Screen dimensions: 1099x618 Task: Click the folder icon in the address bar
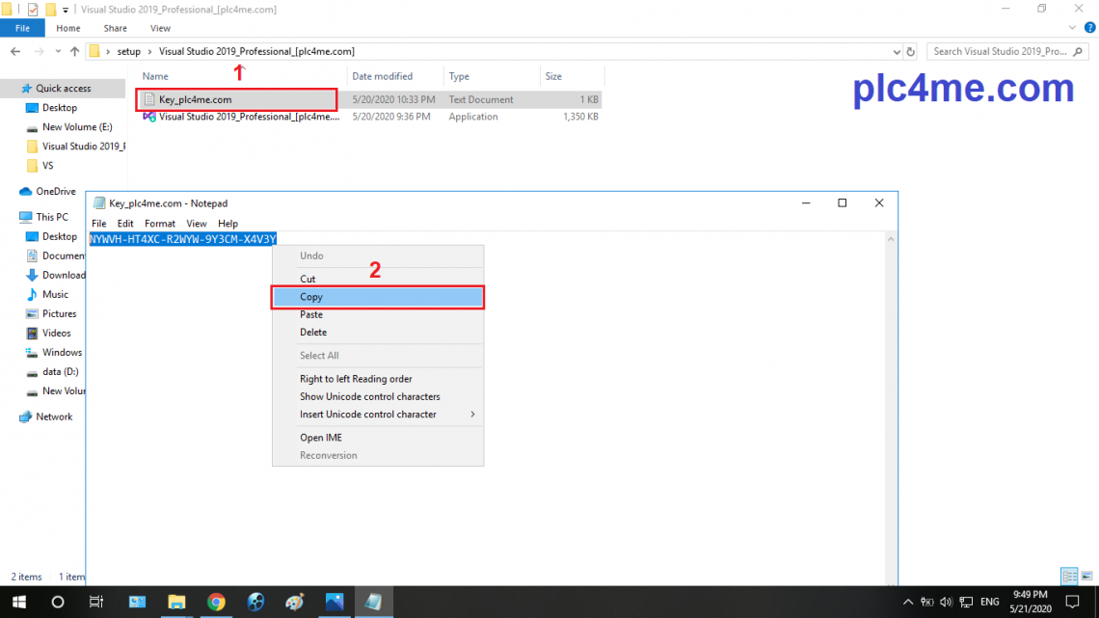[x=95, y=51]
